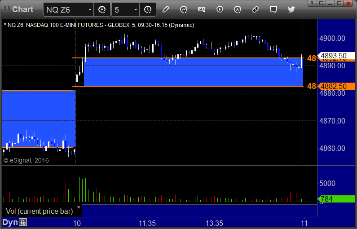Click the 4860.00 price axis label
The image size is (357, 229).
[332, 149]
